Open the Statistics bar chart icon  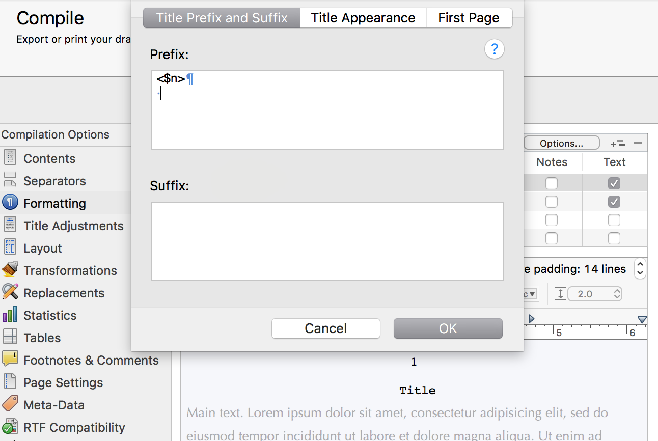(10, 315)
